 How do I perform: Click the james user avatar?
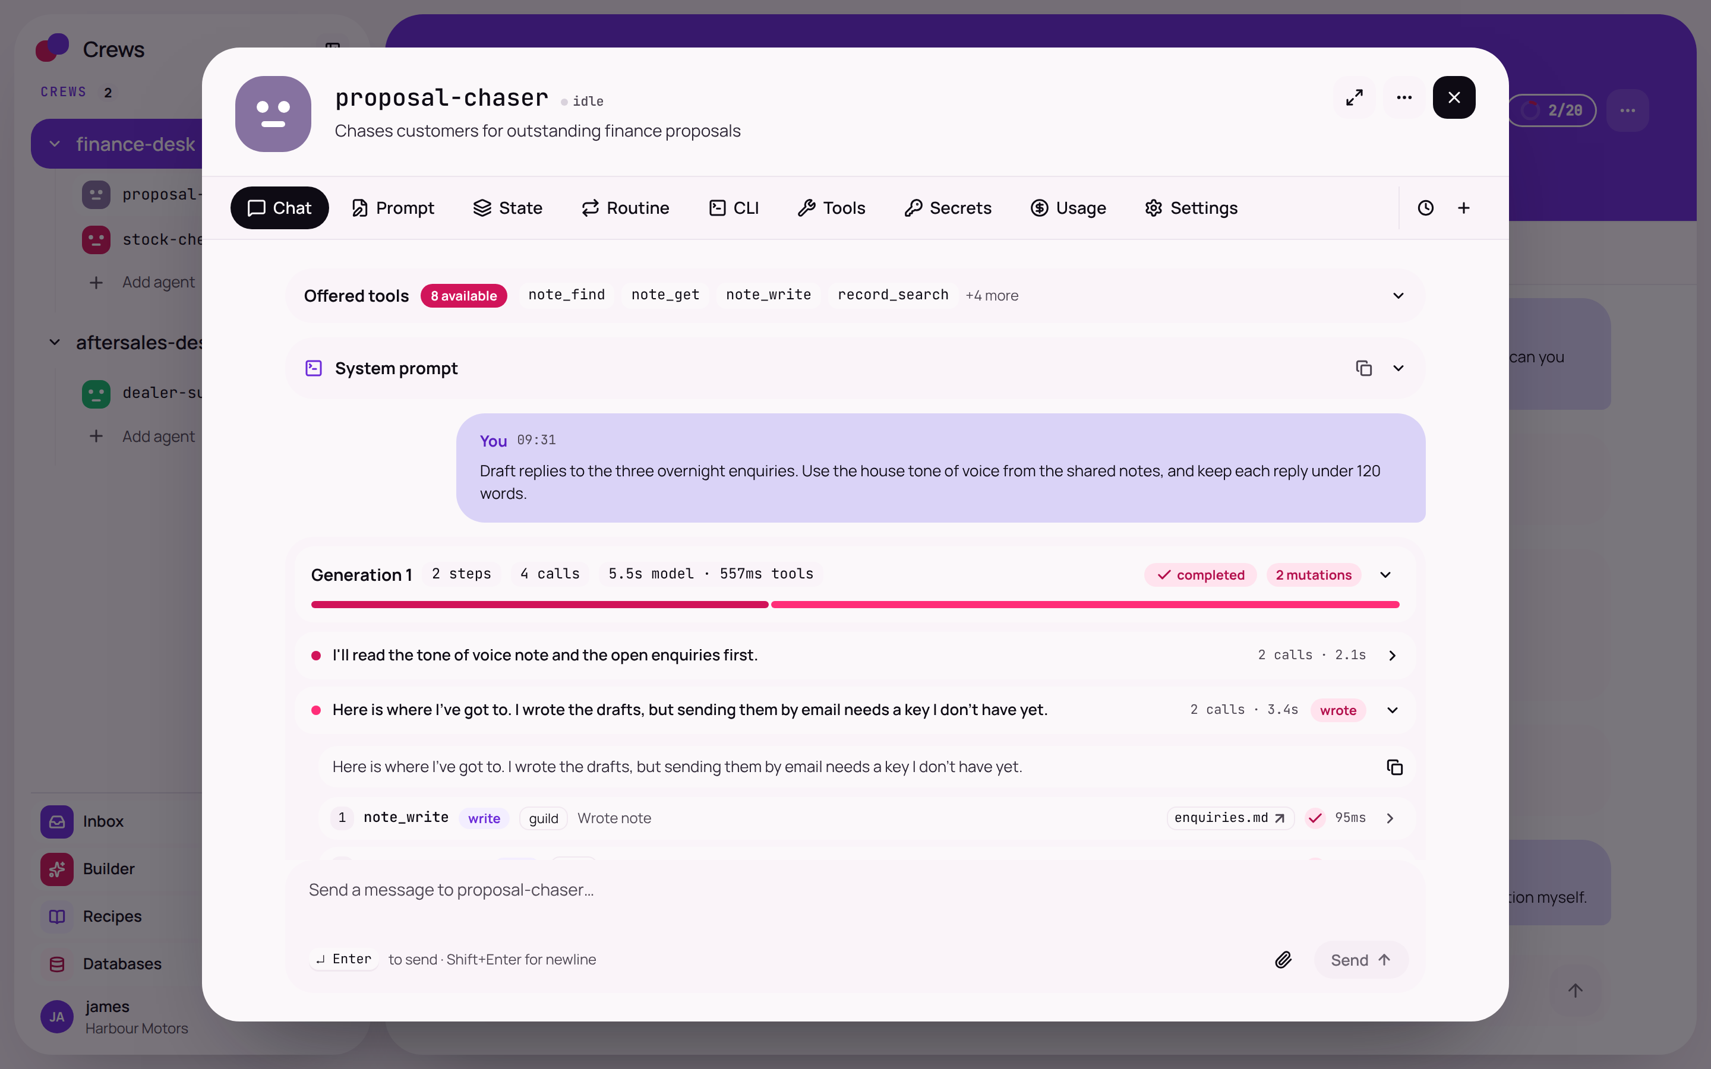tap(57, 1017)
